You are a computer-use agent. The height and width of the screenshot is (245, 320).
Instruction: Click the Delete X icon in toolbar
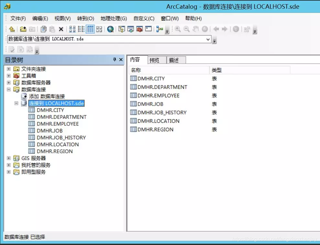click(61, 29)
